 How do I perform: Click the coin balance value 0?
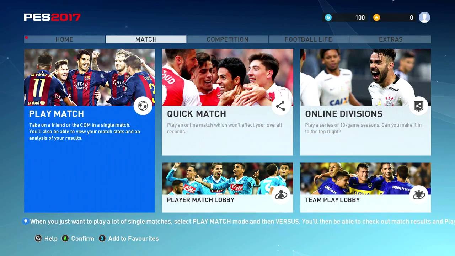tap(411, 17)
